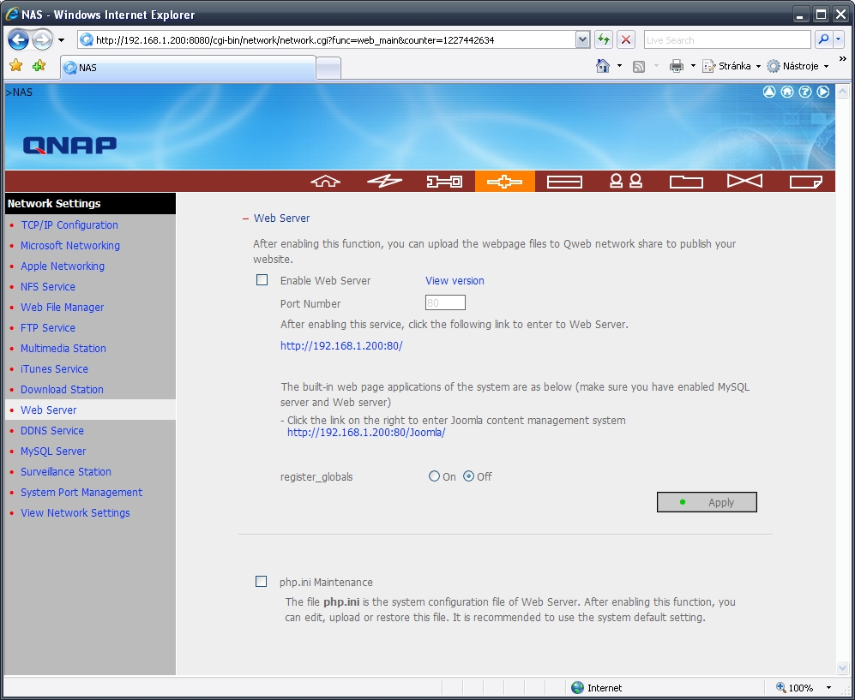Image resolution: width=855 pixels, height=700 pixels.
Task: Open Device Configuration disk icon
Action: 564,182
